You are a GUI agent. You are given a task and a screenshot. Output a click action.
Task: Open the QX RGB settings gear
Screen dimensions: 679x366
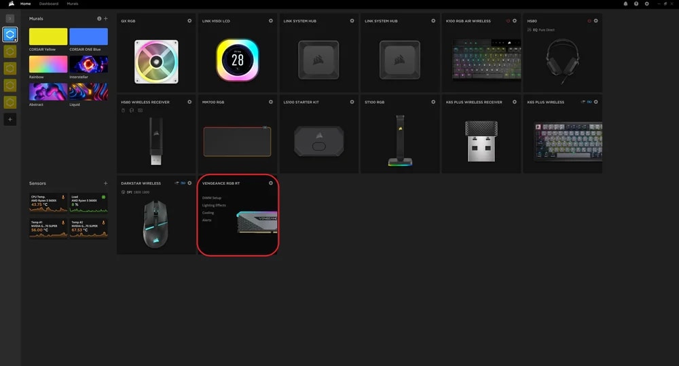coord(189,21)
